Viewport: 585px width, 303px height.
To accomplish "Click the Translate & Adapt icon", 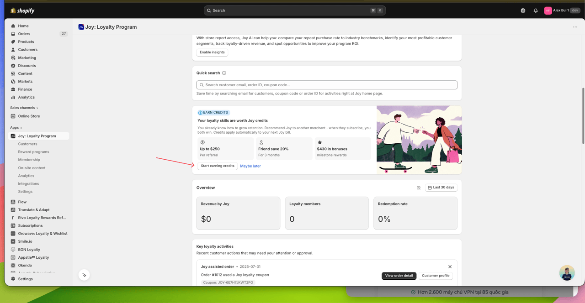I will (13, 210).
